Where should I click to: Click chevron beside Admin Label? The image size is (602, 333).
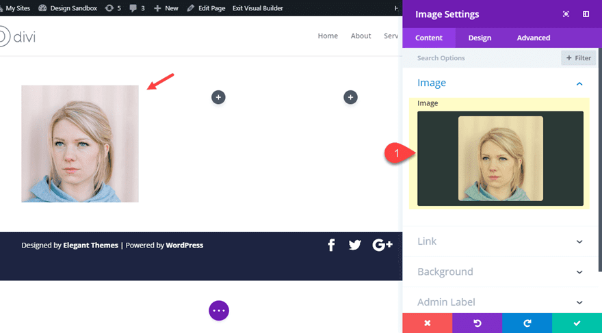click(579, 302)
